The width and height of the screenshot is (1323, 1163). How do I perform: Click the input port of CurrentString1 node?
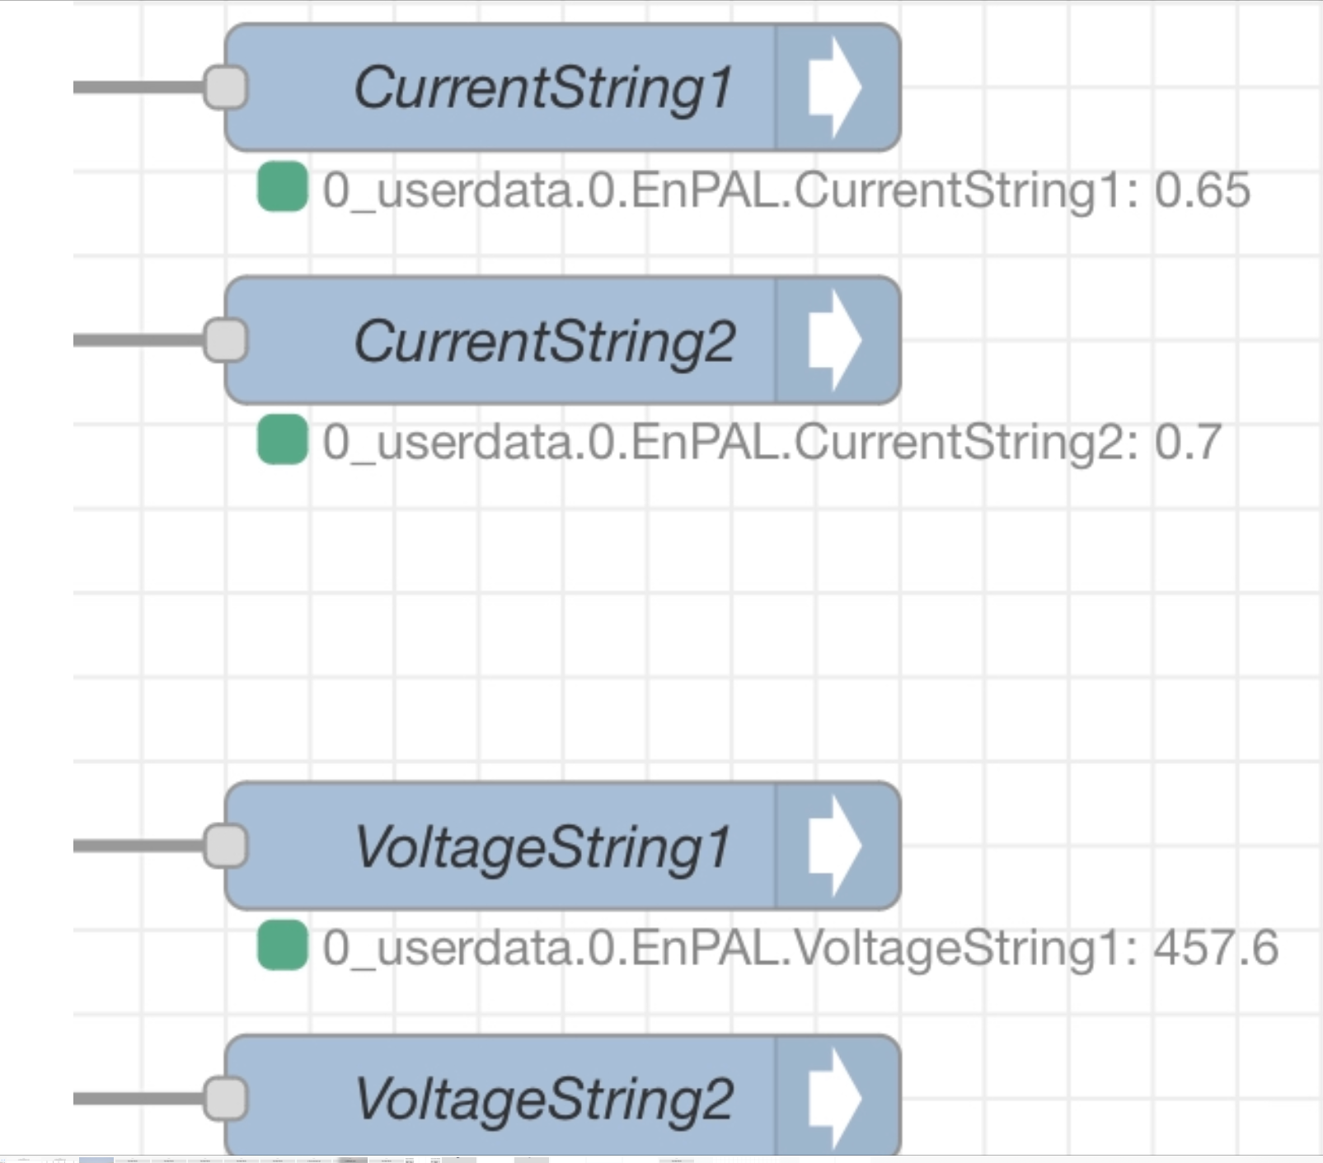[x=226, y=87]
